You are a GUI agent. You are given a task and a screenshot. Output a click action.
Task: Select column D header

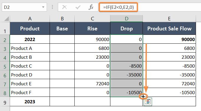click(127, 19)
